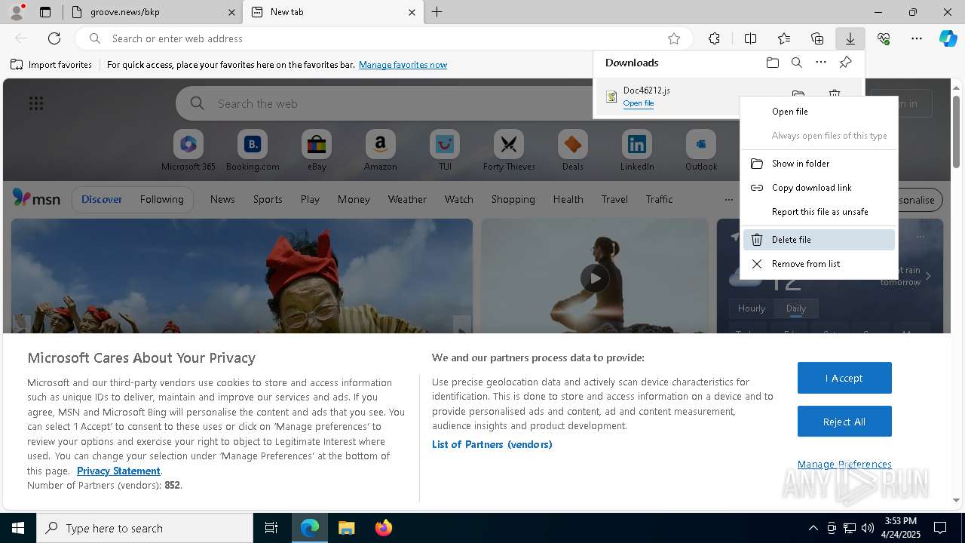Click Reject All cookies button

(x=844, y=422)
